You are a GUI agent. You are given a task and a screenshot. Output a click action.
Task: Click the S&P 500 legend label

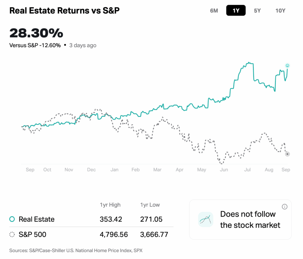point(32,235)
